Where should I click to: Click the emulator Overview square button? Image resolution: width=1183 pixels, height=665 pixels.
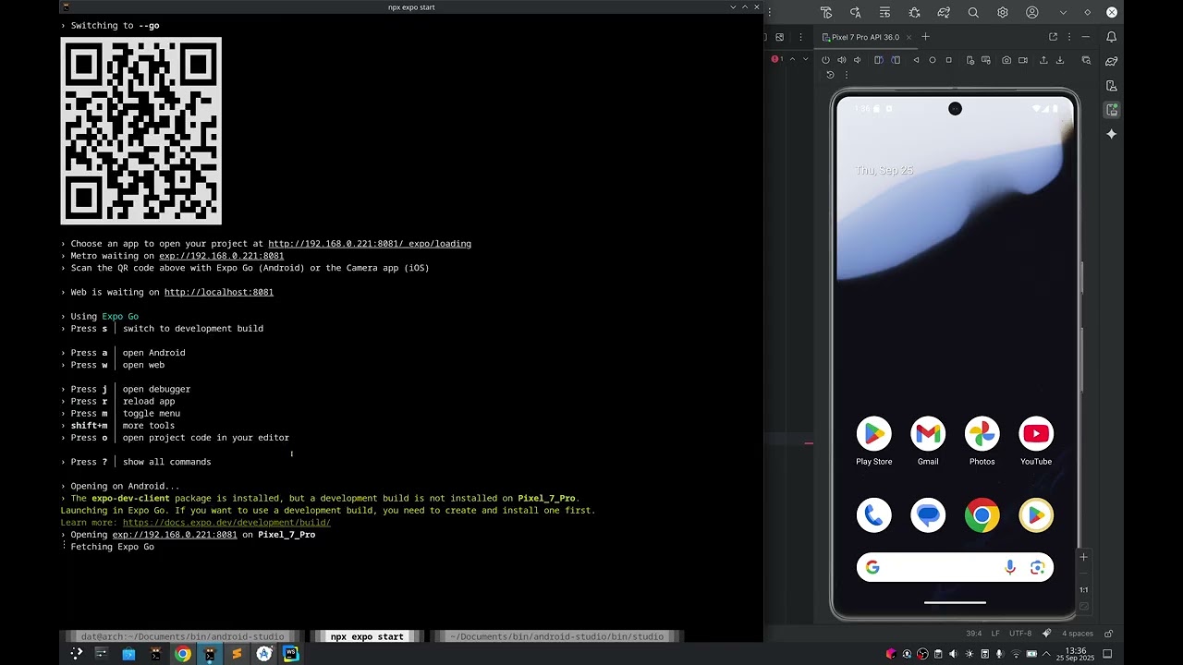pyautogui.click(x=948, y=60)
